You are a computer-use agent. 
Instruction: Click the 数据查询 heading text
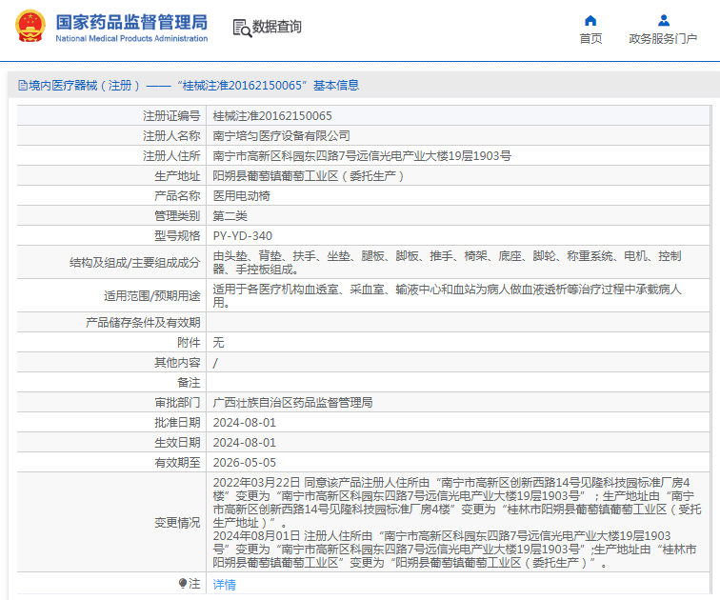[277, 27]
